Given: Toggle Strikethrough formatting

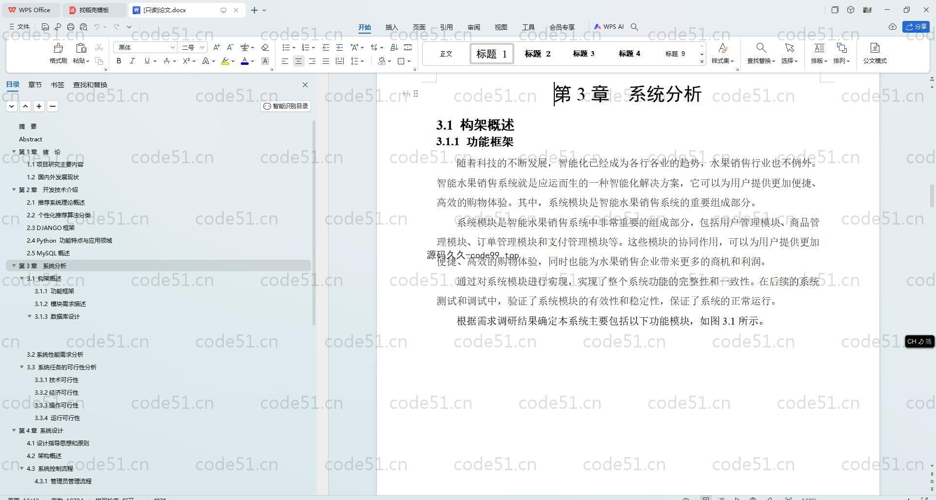Looking at the screenshot, I should (x=167, y=61).
